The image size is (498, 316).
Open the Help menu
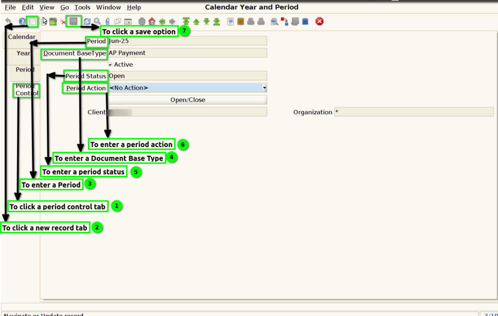pos(134,7)
